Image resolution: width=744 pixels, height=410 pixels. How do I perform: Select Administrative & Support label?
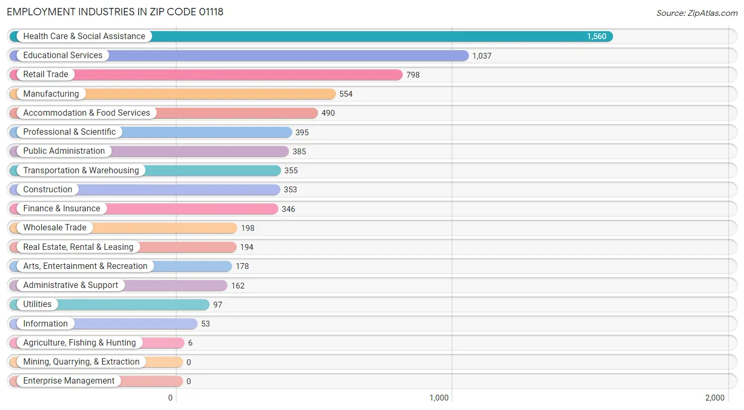[x=70, y=285]
